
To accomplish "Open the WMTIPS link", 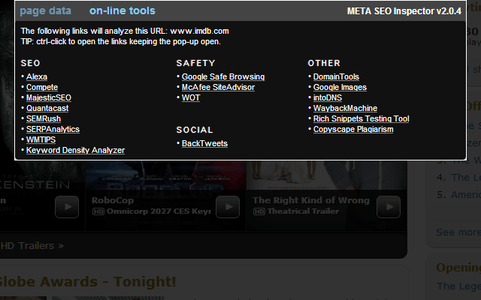I will (x=41, y=140).
